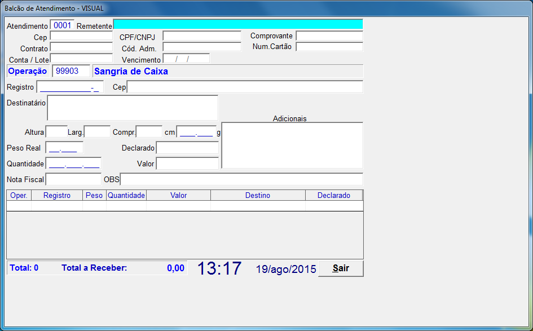
Task: Select the Conta / Lote field
Action: [81, 58]
